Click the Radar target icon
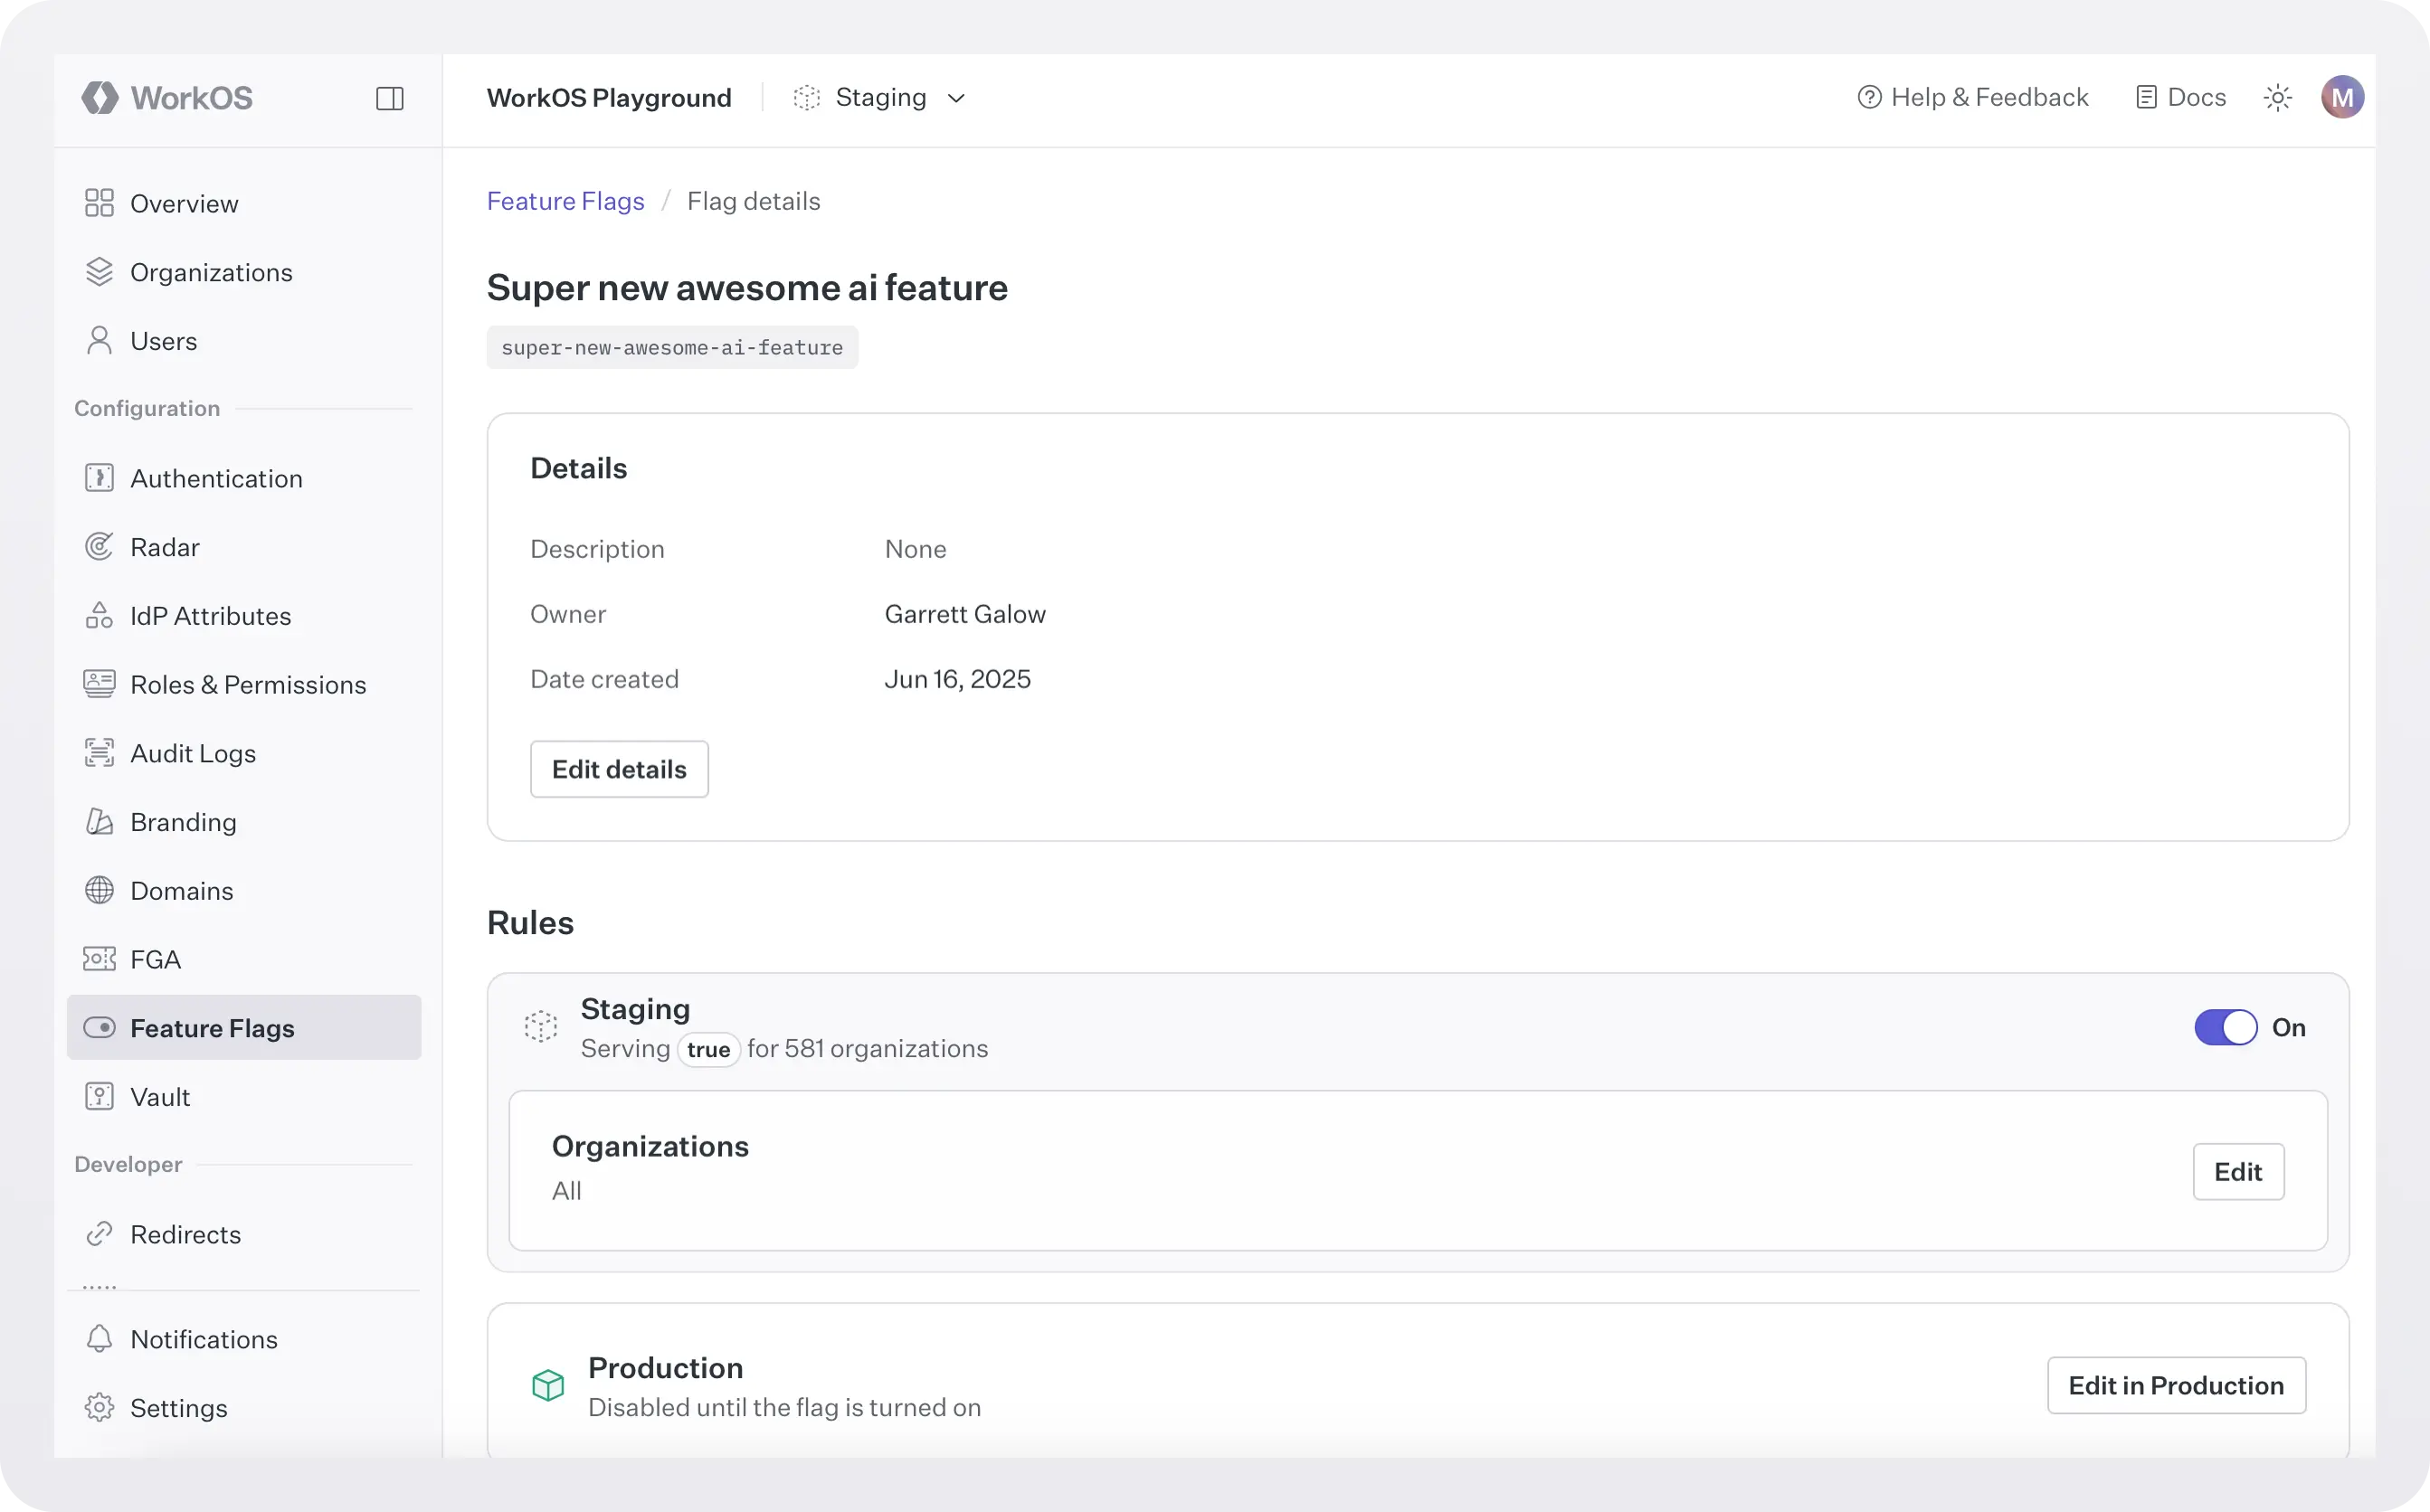The image size is (2430, 1512). pos(99,547)
